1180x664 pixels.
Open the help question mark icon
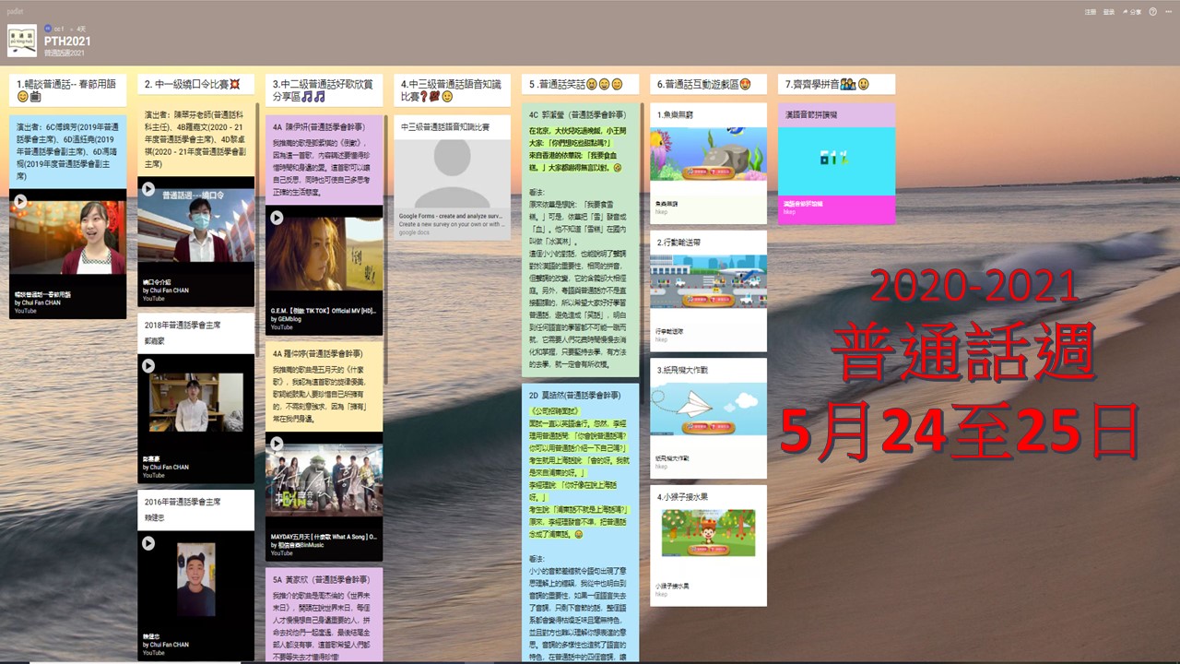click(x=1152, y=12)
